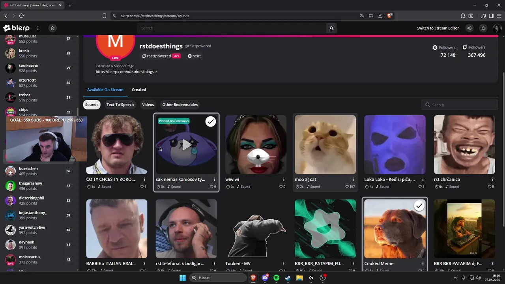Open Spotify from the taskbar
505x284 pixels.
coord(276,278)
